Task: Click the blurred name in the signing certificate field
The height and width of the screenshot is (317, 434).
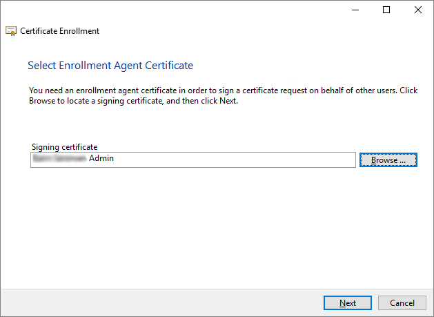Action: [59, 159]
